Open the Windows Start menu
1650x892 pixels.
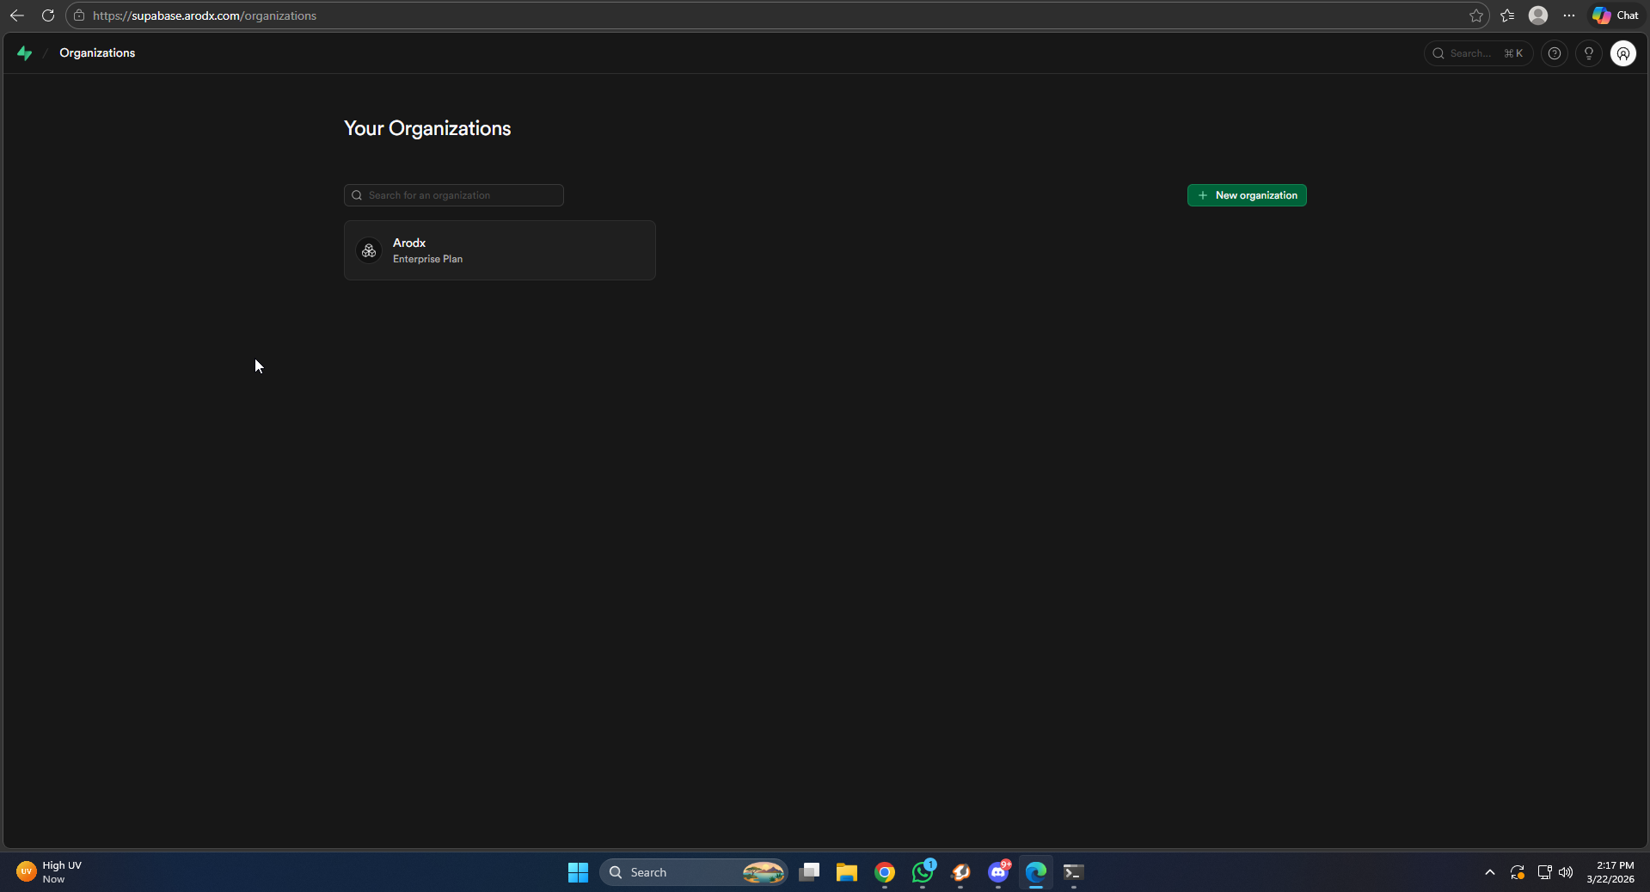click(x=578, y=872)
